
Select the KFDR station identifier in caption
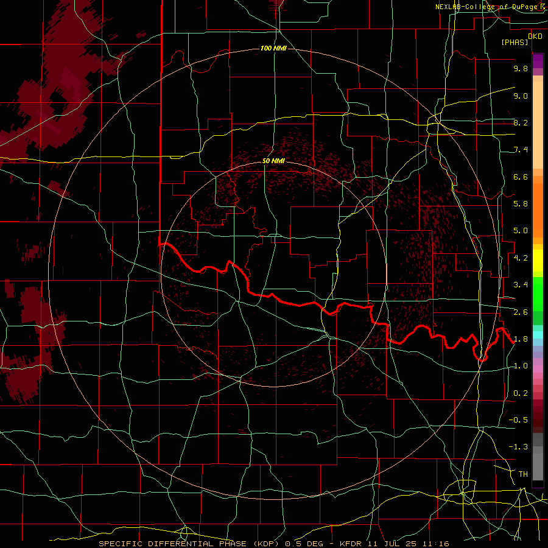tap(351, 544)
